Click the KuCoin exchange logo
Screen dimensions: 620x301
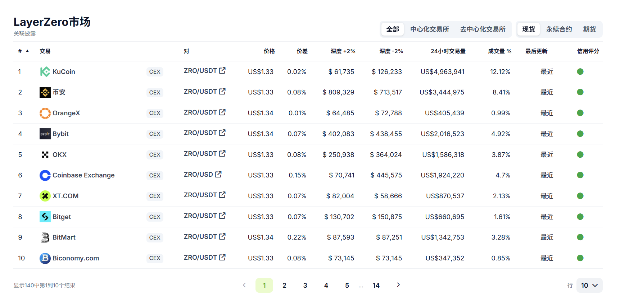coord(45,72)
